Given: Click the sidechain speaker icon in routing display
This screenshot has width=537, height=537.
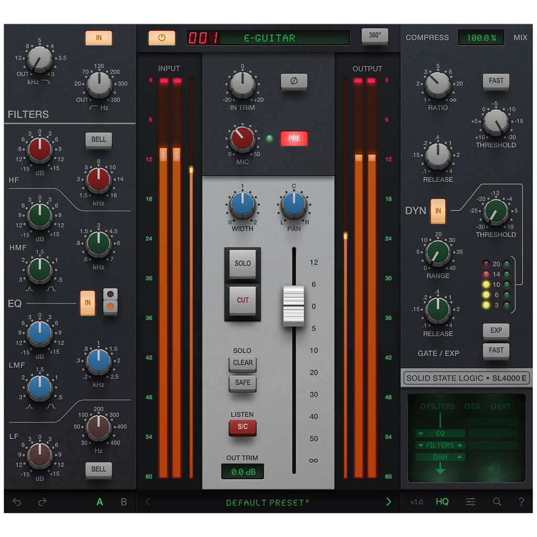Looking at the screenshot, I should 493,468.
